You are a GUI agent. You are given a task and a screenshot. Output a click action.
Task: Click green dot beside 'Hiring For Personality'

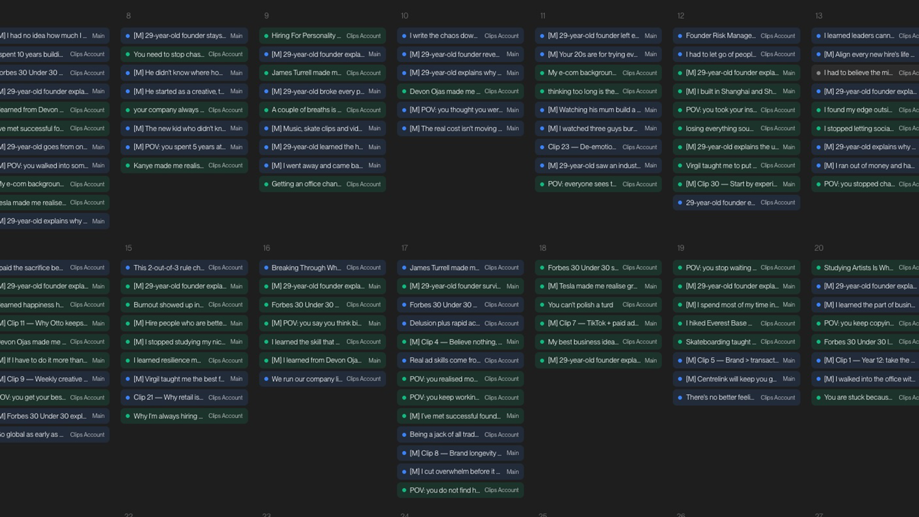(266, 36)
